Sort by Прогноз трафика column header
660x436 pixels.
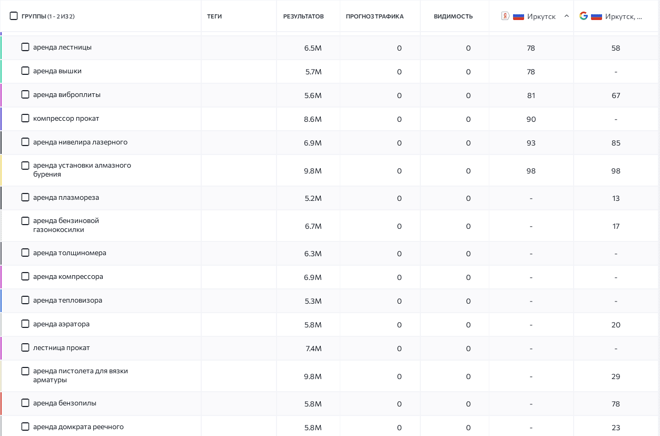(375, 16)
